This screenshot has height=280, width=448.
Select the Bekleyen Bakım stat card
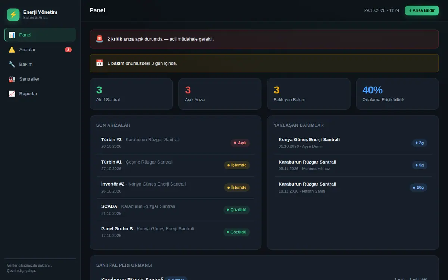(x=308, y=94)
